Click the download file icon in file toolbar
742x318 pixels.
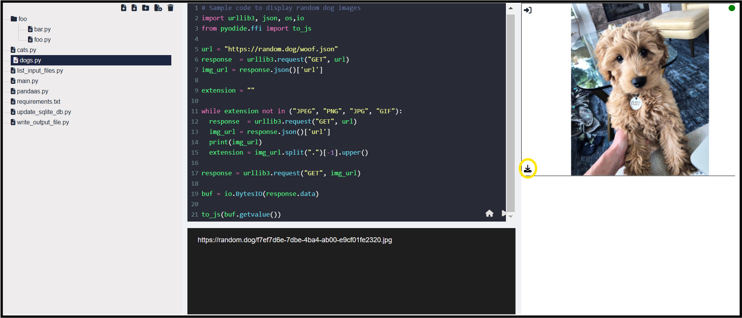(134, 8)
